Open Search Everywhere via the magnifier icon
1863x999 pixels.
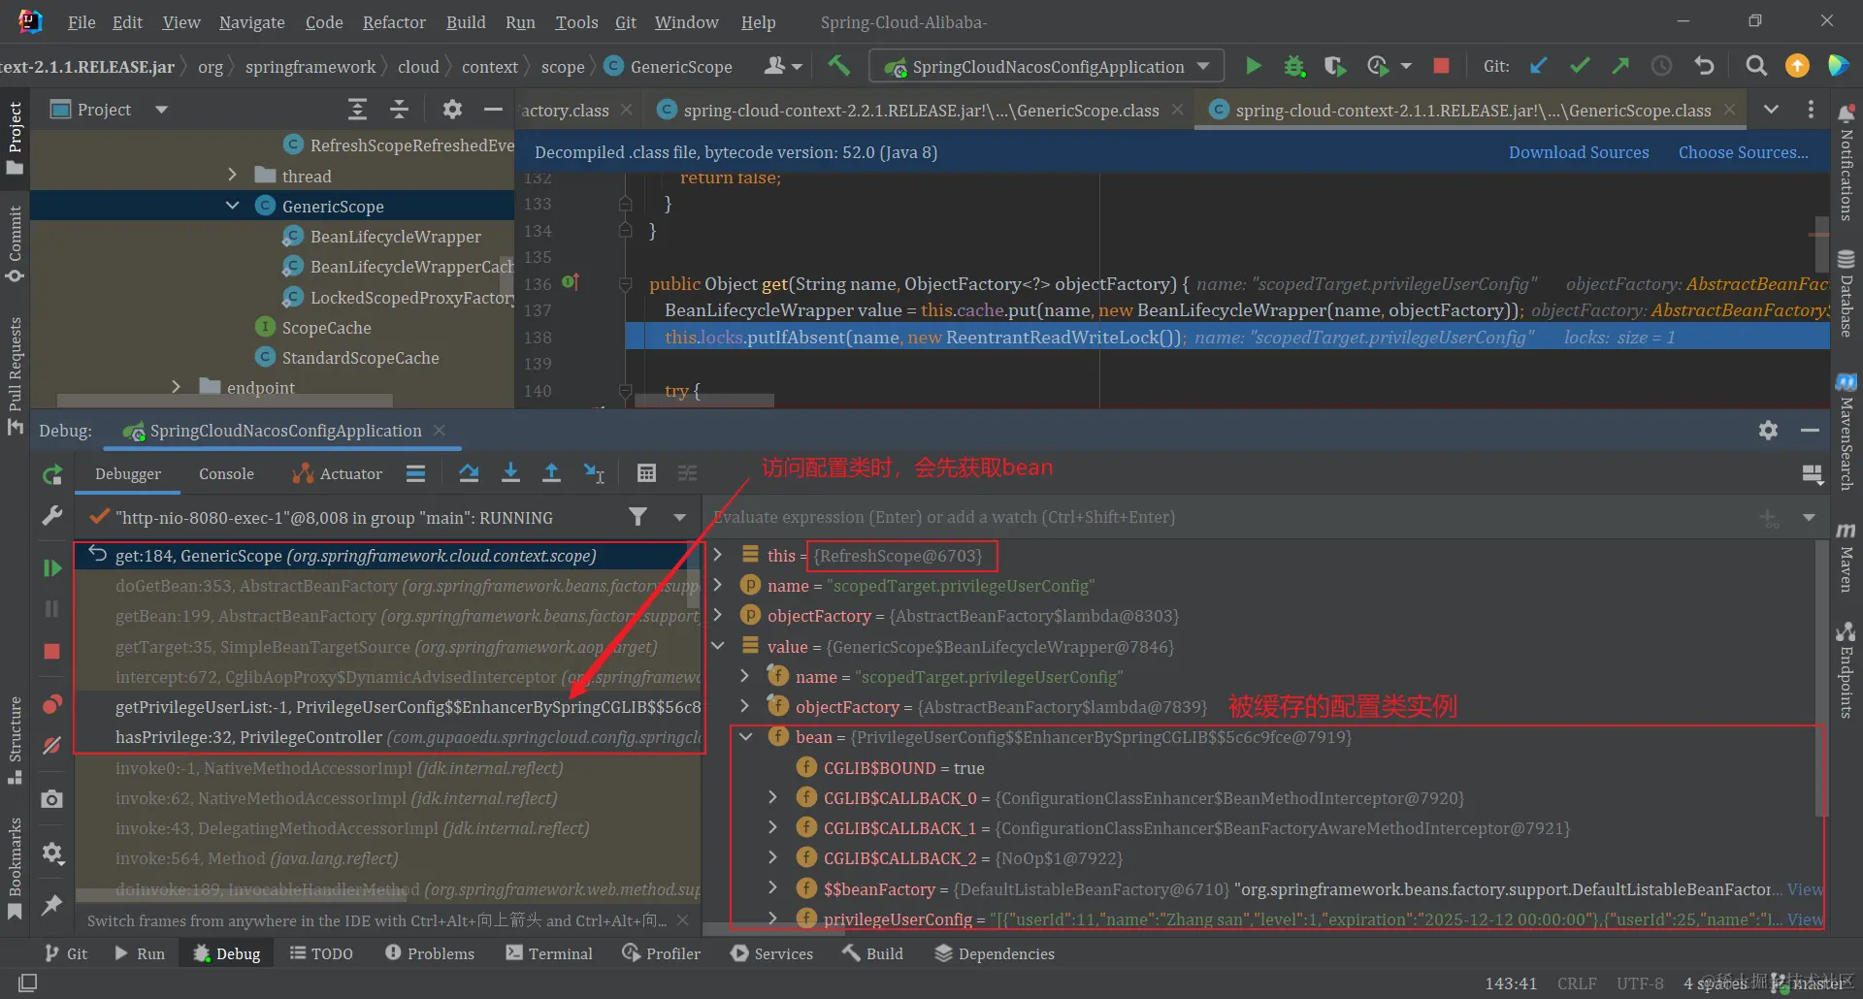[1755, 66]
